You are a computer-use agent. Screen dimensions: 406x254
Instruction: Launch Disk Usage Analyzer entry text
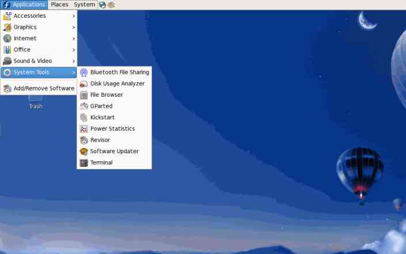point(117,84)
